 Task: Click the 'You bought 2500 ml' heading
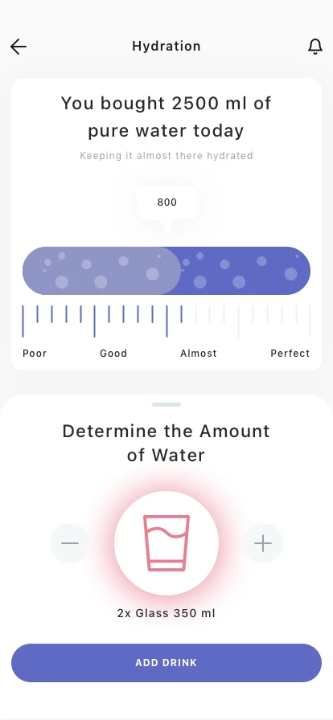coord(166,117)
